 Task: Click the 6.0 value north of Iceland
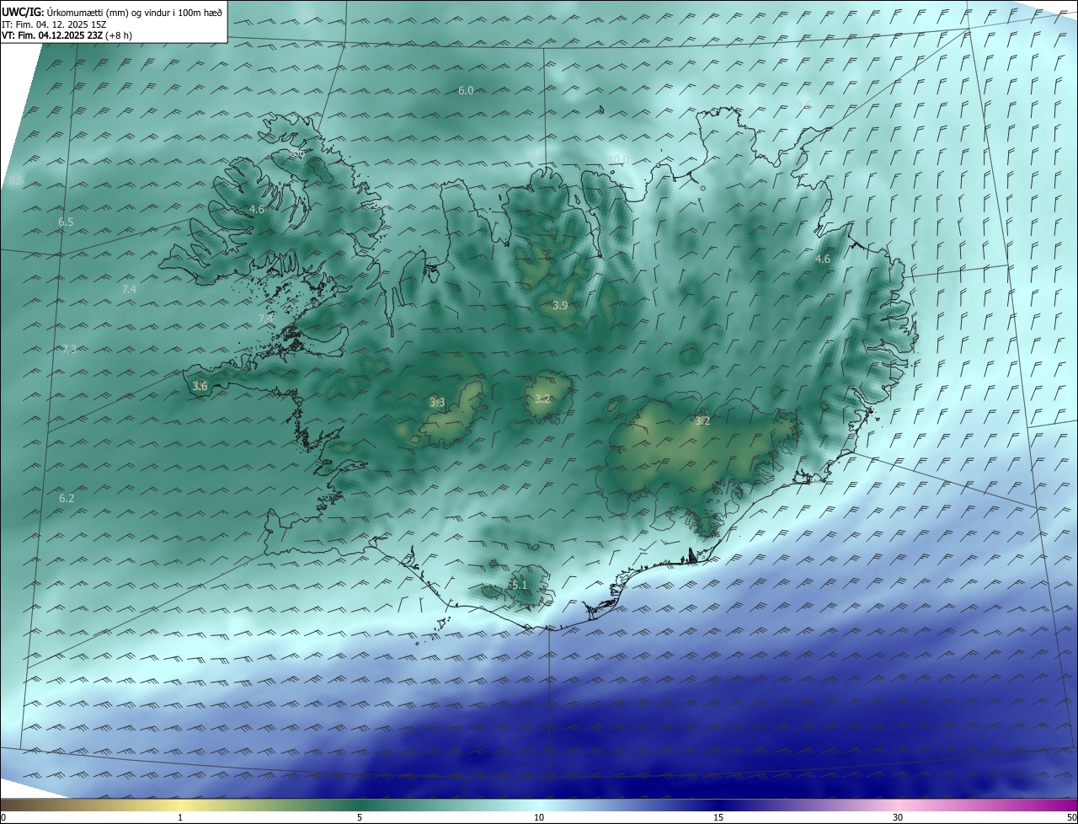(466, 90)
